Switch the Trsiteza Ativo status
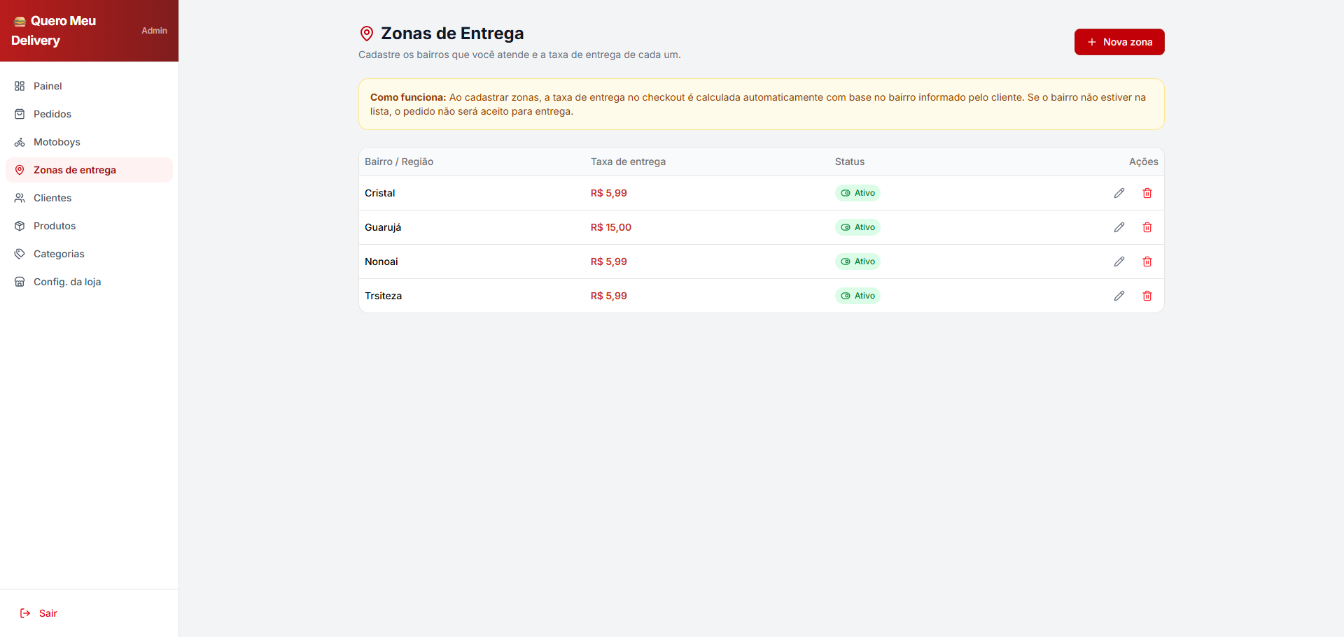This screenshot has height=637, width=1344. pos(857,296)
